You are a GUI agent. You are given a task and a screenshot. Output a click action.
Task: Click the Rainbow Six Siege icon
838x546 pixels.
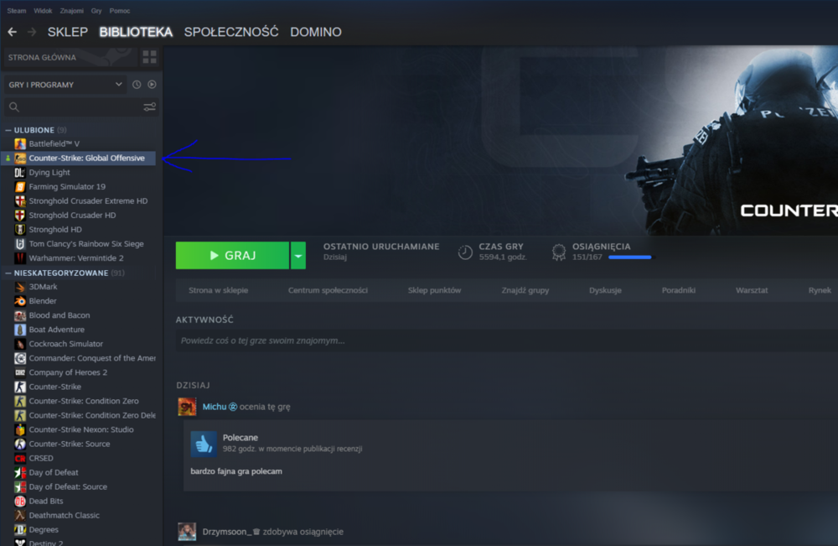coord(20,244)
